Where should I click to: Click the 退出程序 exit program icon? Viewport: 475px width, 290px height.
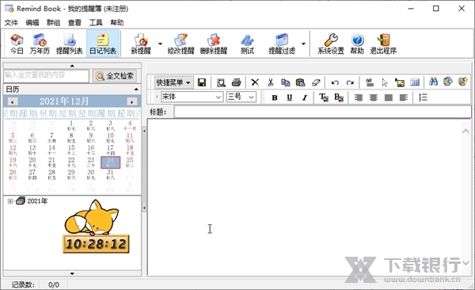click(x=383, y=44)
